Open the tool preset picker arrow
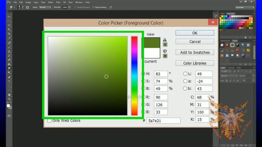The image size is (262, 147). [x=14, y=7]
